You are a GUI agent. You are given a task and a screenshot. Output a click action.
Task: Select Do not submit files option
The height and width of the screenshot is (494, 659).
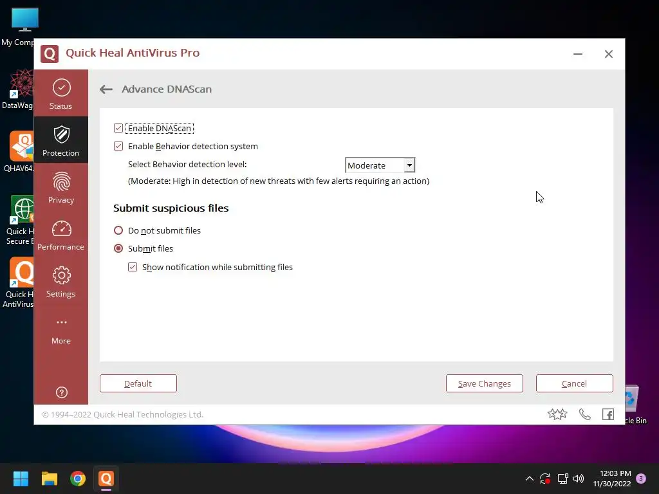pyautogui.click(x=118, y=230)
